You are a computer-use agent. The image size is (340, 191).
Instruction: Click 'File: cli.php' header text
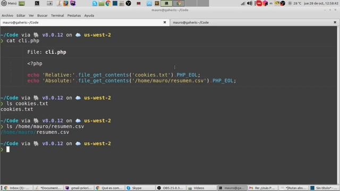tap(47, 52)
